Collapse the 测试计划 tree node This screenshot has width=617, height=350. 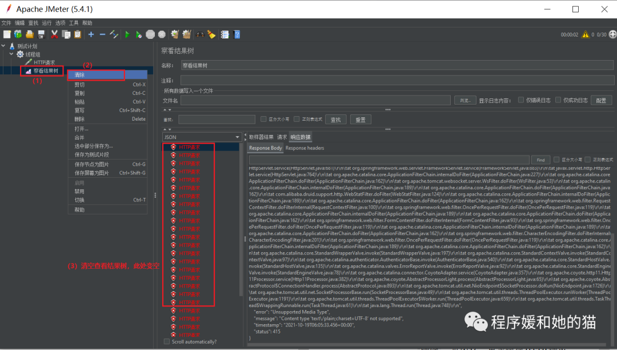pyautogui.click(x=3, y=46)
